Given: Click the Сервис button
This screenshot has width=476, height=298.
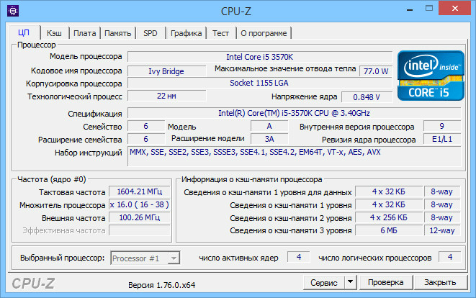Looking at the screenshot, I should pyautogui.click(x=323, y=282).
